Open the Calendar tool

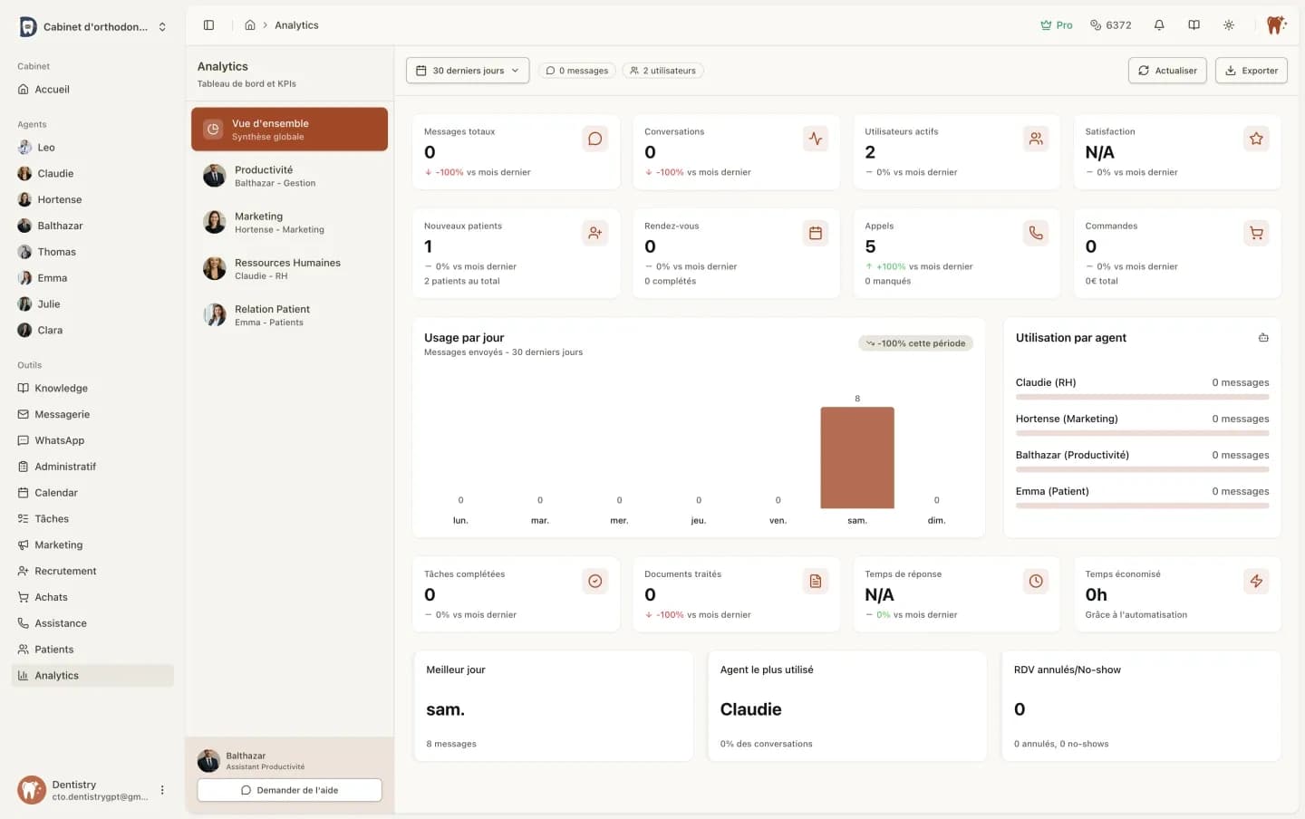pos(57,492)
